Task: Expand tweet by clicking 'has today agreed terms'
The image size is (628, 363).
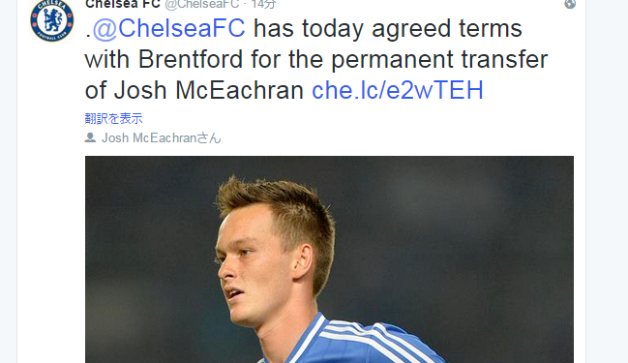Action: [x=388, y=28]
